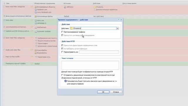
Task: Click Ads/banners content icon
Action: [x=36, y=27]
